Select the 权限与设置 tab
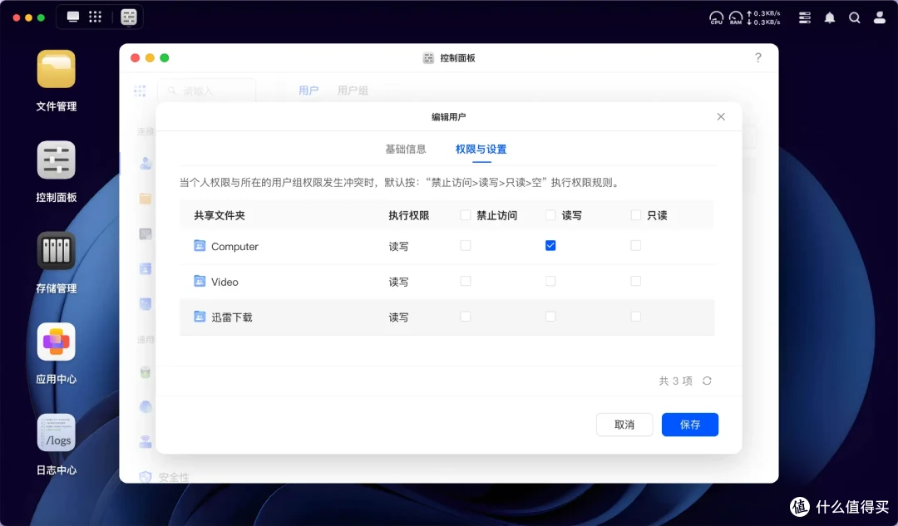The width and height of the screenshot is (898, 526). coord(481,150)
